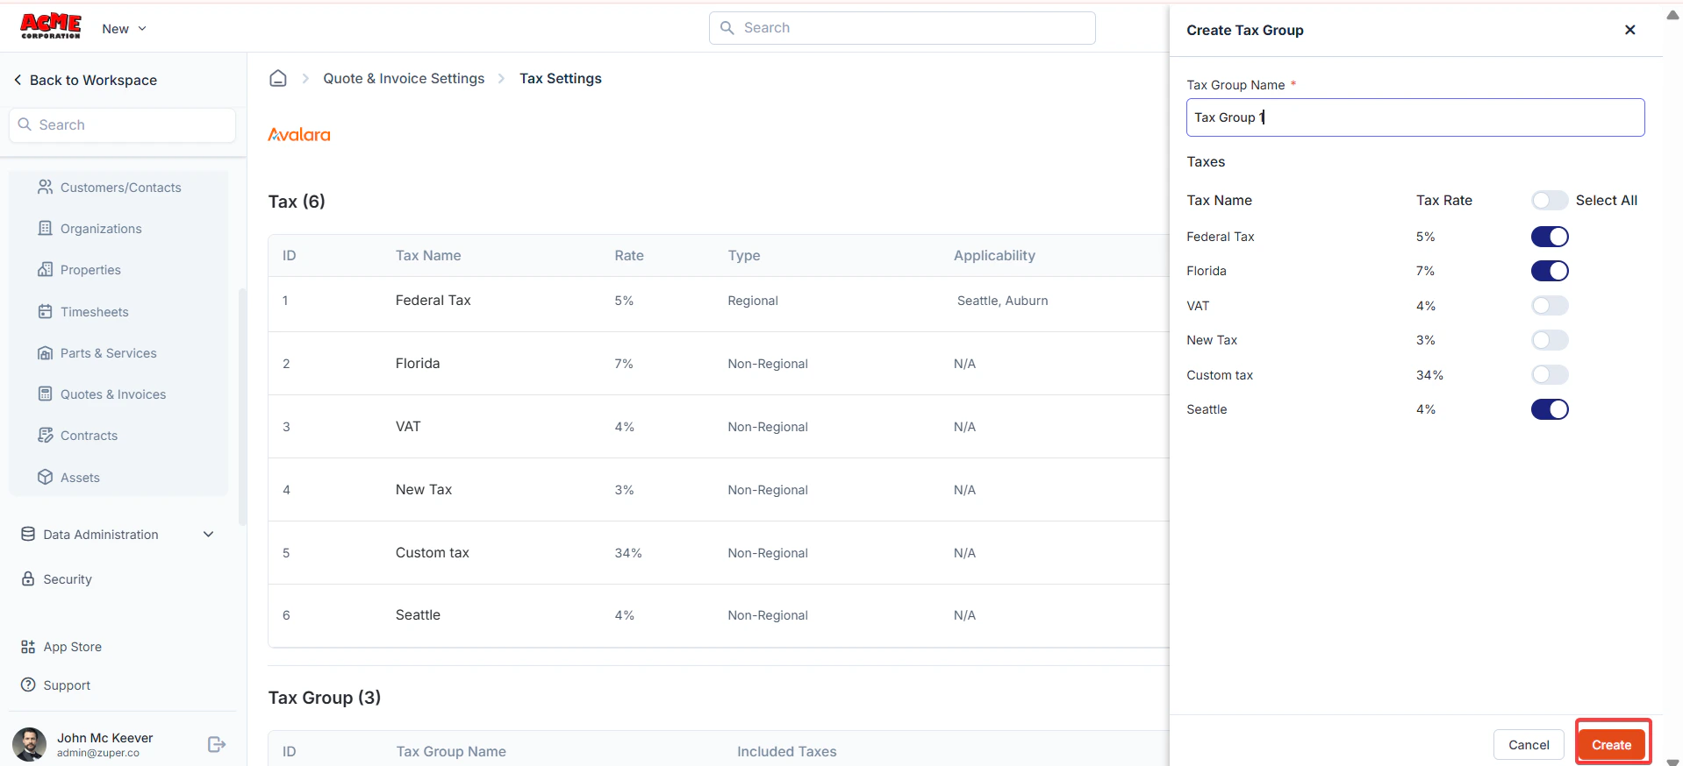The width and height of the screenshot is (1683, 766).
Task: Click Florida row in Tax table
Action: coord(719,364)
